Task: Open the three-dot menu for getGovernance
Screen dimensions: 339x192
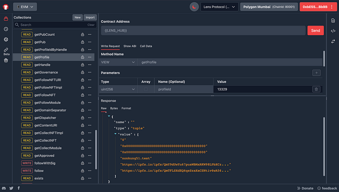Action: 89,72
